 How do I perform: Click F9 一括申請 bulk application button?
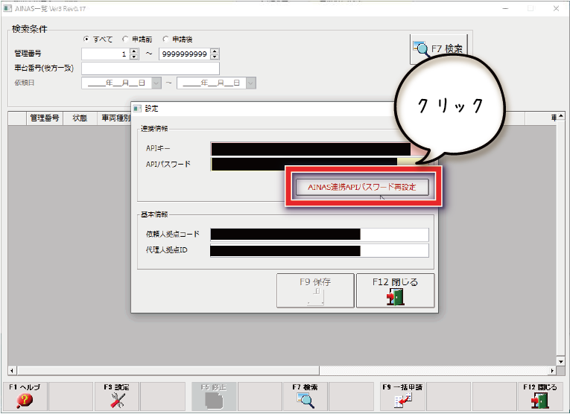click(x=402, y=396)
